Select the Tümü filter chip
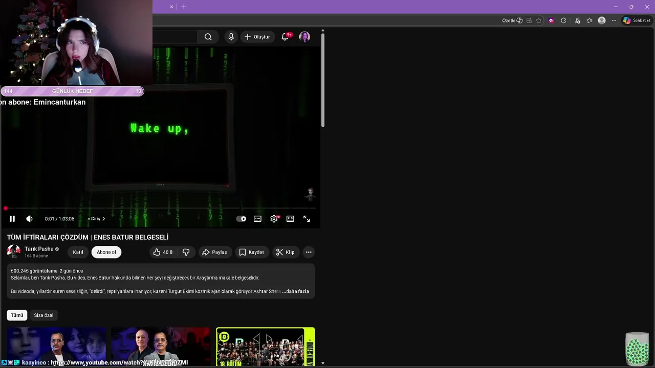Screen dimensions: 655x368 (17, 315)
